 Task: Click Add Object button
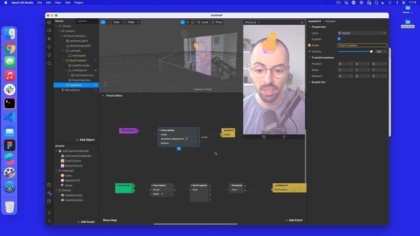click(85, 140)
